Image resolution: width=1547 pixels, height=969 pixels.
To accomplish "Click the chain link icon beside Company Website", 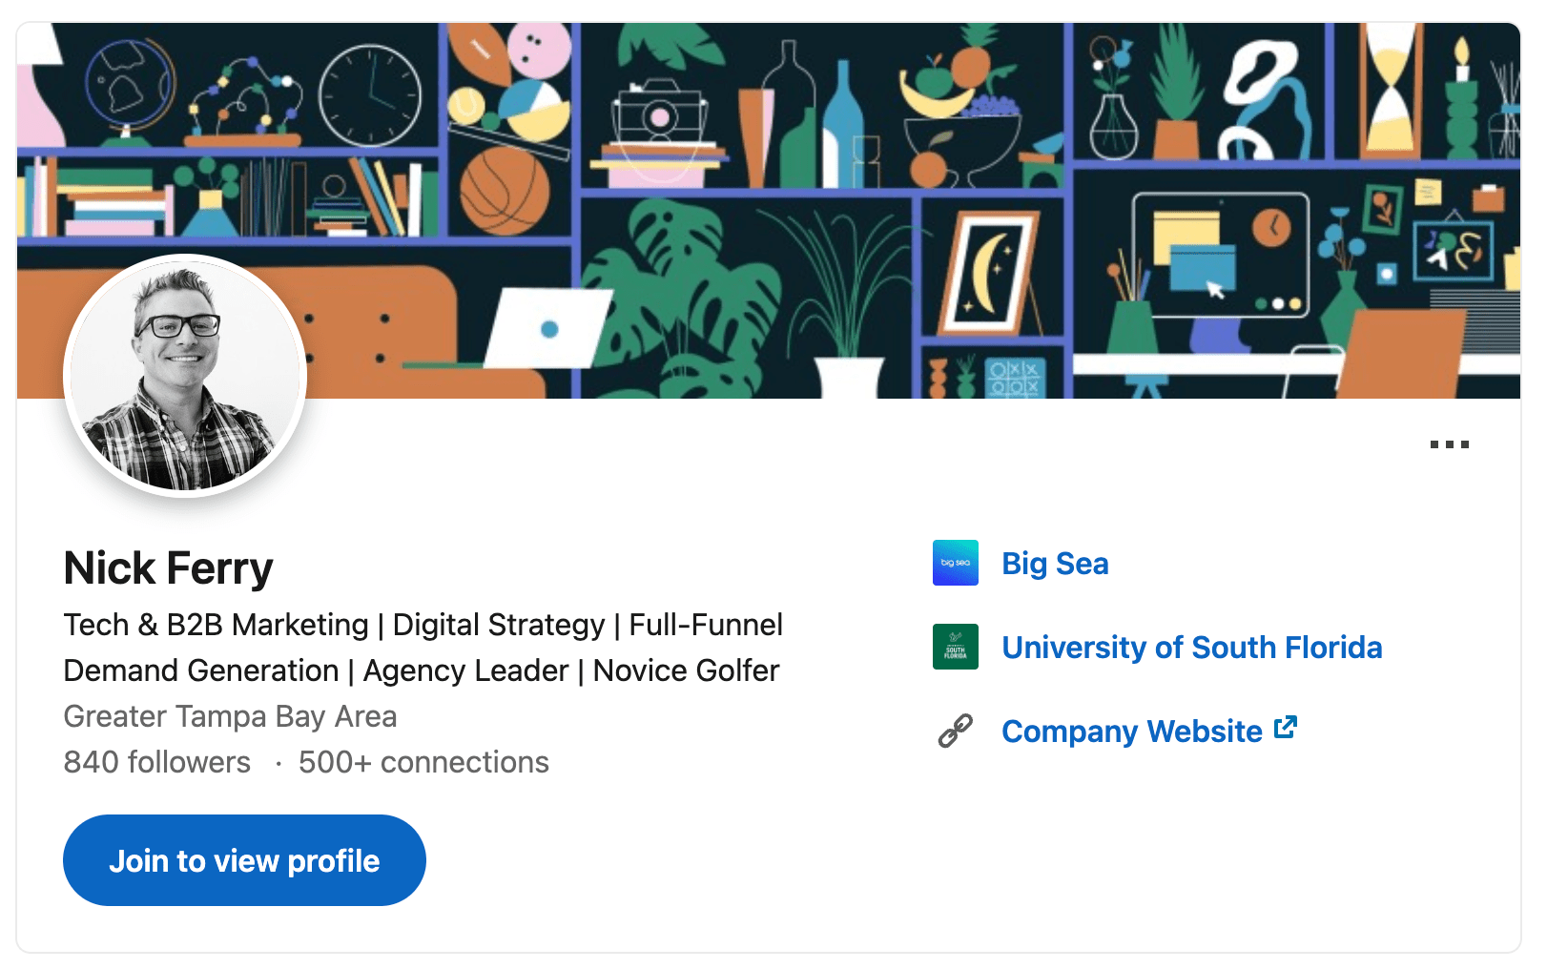I will pos(954,731).
